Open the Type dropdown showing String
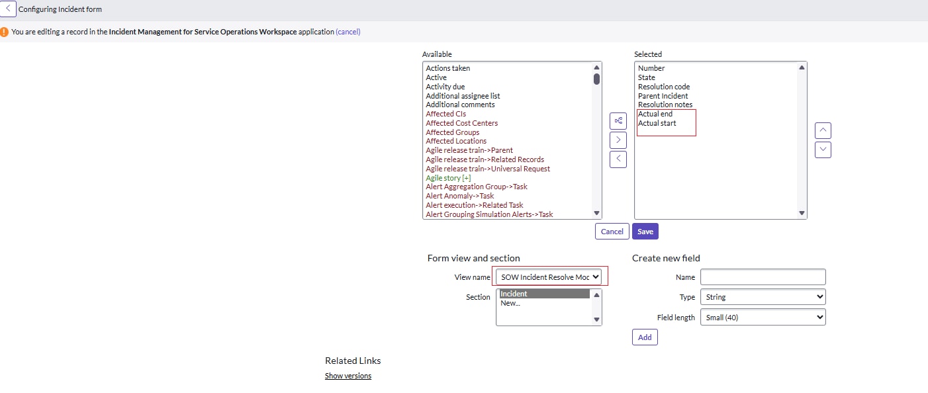928x393 pixels. [x=763, y=297]
